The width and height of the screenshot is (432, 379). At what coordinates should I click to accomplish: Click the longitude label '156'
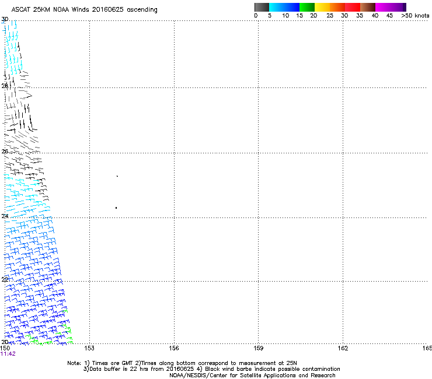pos(174,348)
